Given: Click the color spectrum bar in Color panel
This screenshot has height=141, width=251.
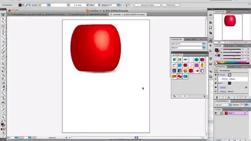Looking at the screenshot, I should click(x=233, y=63).
